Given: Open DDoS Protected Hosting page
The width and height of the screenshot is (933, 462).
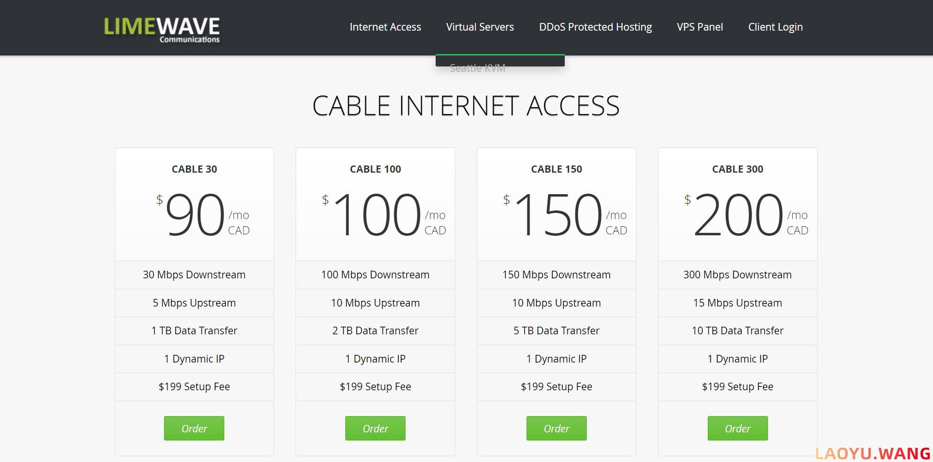Looking at the screenshot, I should click(595, 27).
